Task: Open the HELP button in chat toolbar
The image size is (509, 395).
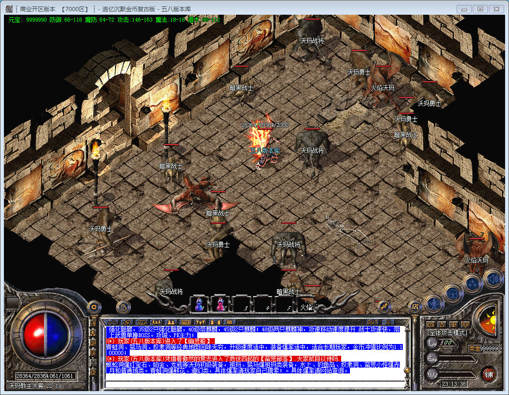Action: pyautogui.click(x=185, y=322)
